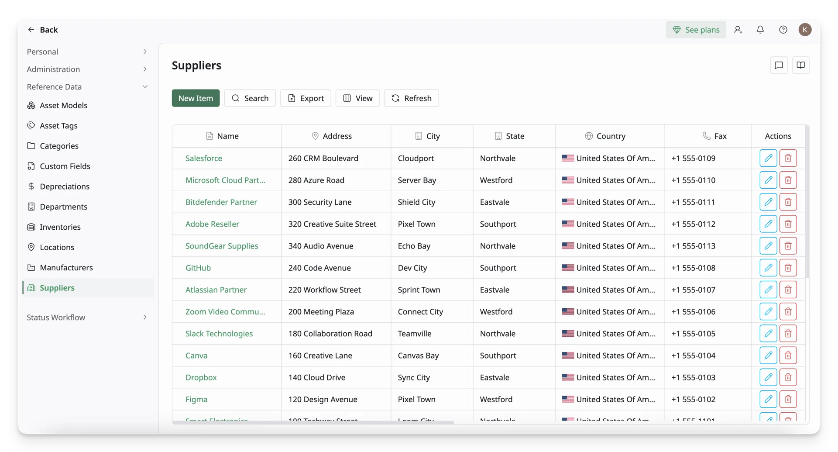The width and height of the screenshot is (838, 452).
Task: Open the comments panel icon
Action: 779,66
